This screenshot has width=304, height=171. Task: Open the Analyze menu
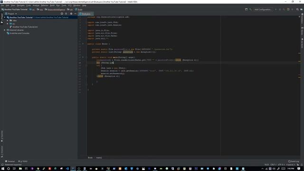pyautogui.click(x=36, y=5)
